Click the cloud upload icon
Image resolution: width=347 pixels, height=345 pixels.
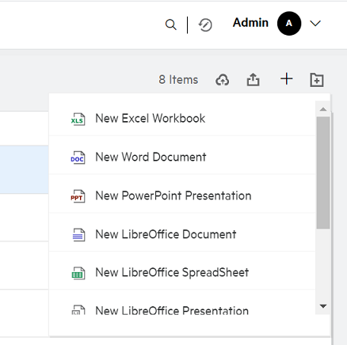coord(223,80)
